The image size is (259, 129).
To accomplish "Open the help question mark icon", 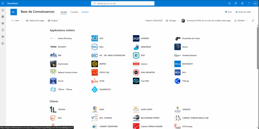I will click(249, 3).
